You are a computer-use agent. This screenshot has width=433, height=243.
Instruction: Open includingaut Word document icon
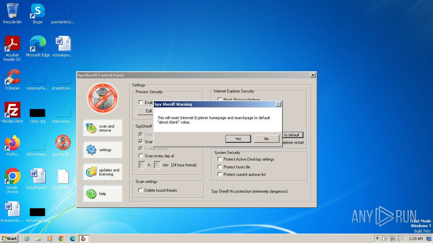[38, 179]
